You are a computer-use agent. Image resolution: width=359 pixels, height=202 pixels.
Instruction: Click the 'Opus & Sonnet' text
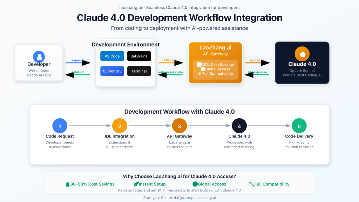(302, 70)
